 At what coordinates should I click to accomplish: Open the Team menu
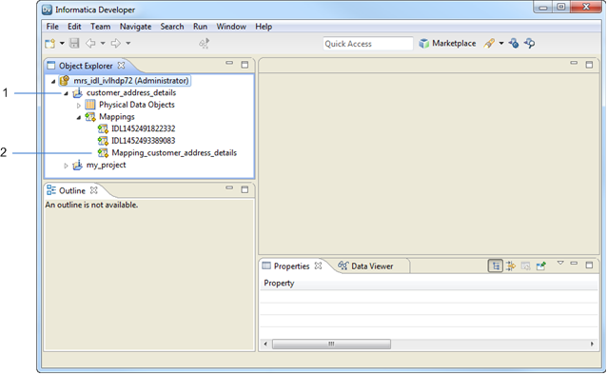coord(100,27)
